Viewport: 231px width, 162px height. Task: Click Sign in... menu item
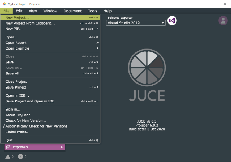click(x=51, y=110)
